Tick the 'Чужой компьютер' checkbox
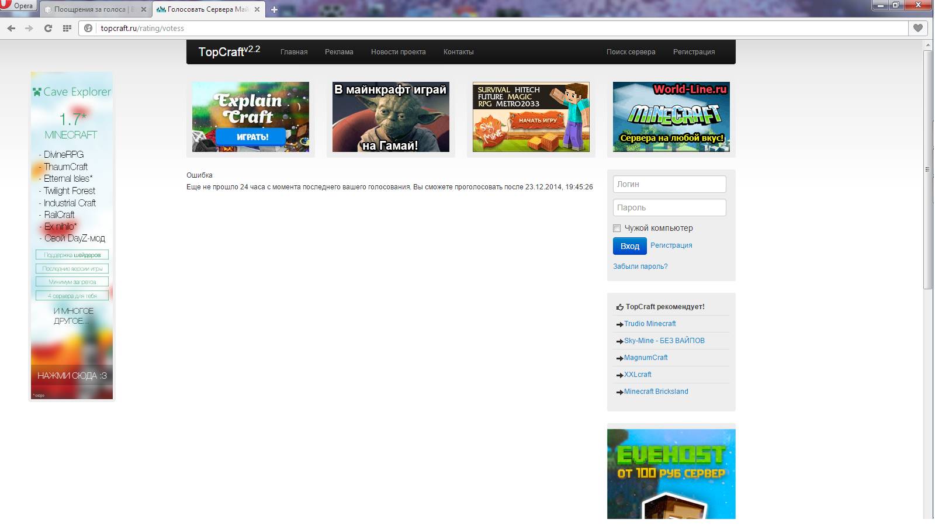Screen dimensions: 935x526 click(617, 228)
